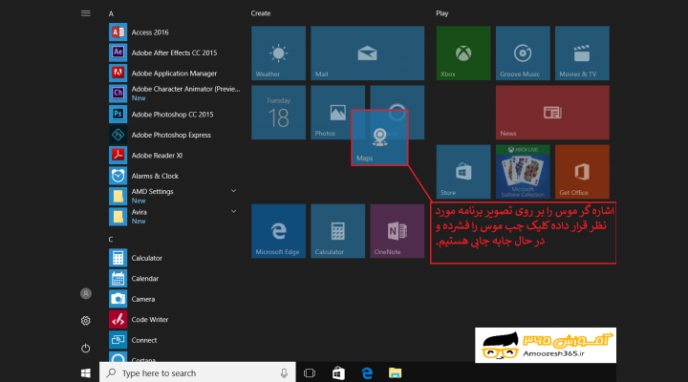Open the Xbox tile
This screenshot has width=688, height=382.
pyautogui.click(x=463, y=53)
